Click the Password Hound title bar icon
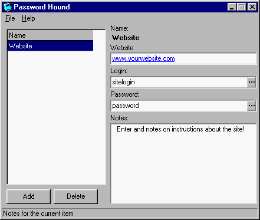260x220 pixels. pyautogui.click(x=8, y=7)
